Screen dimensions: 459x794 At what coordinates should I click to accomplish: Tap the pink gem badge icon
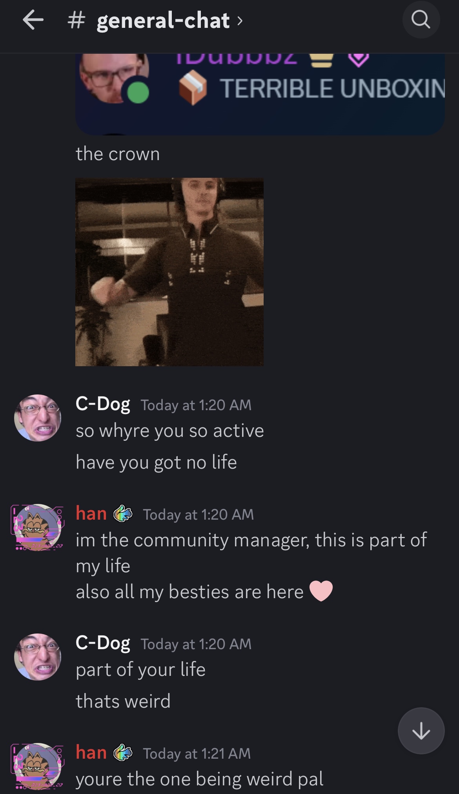tap(359, 59)
